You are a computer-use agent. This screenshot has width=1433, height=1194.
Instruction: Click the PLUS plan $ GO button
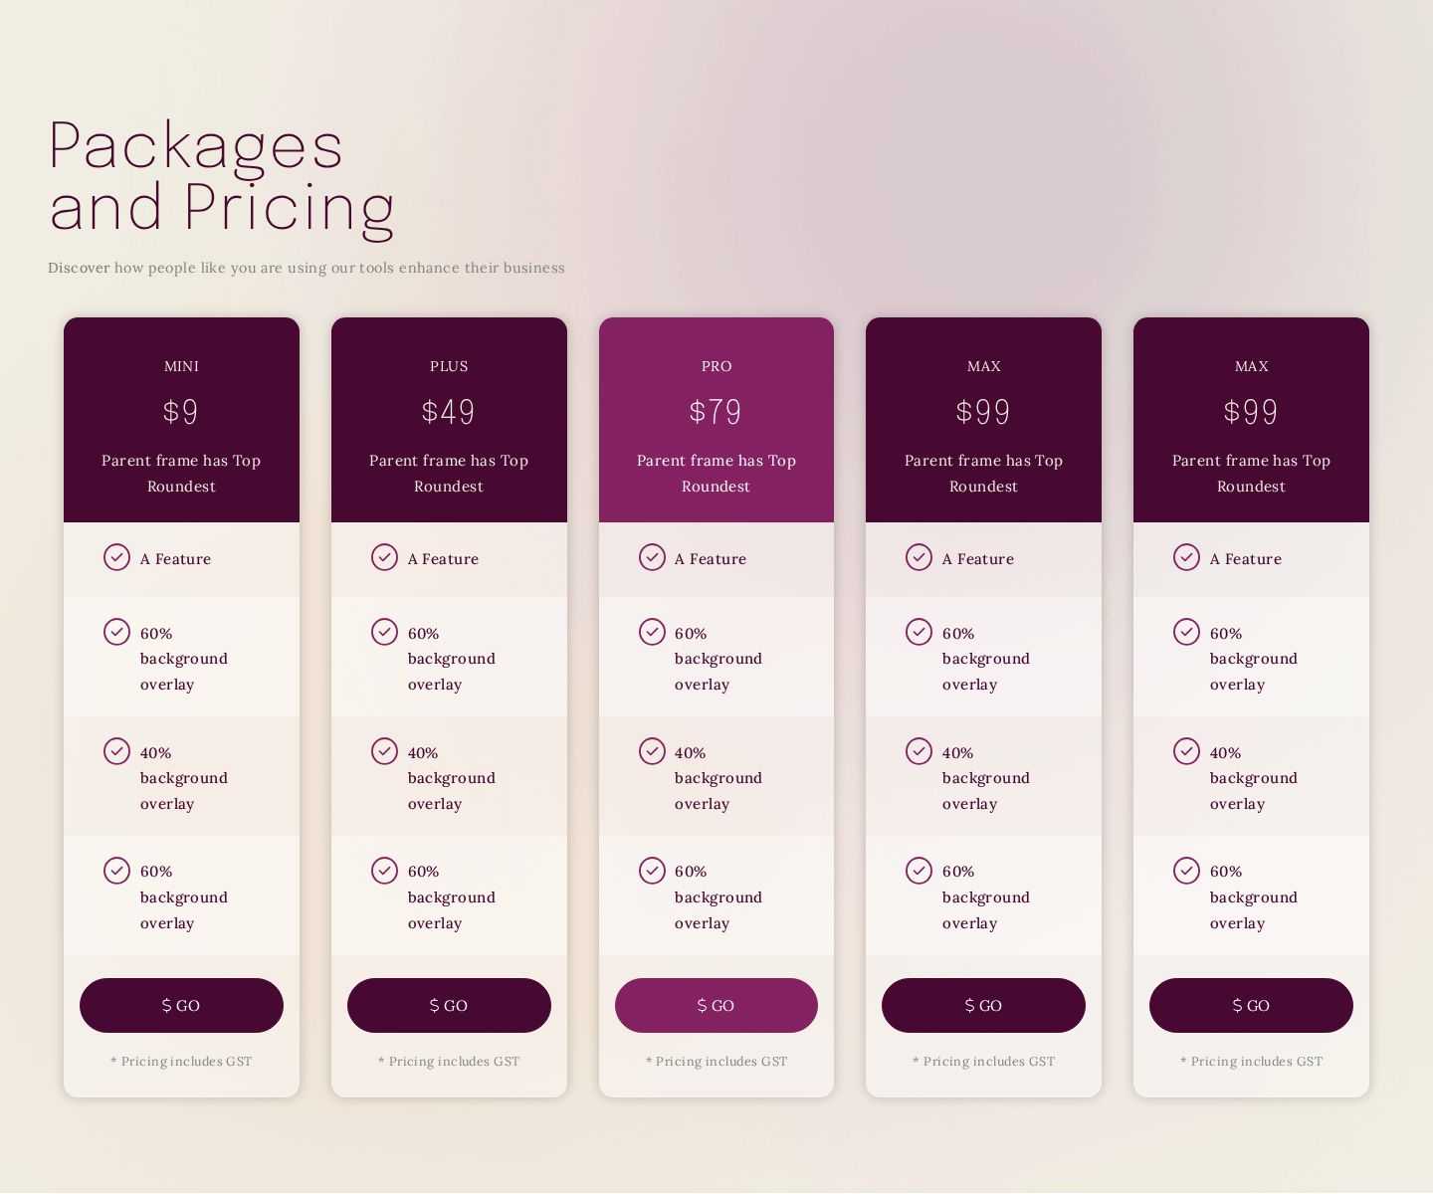[x=449, y=1005]
